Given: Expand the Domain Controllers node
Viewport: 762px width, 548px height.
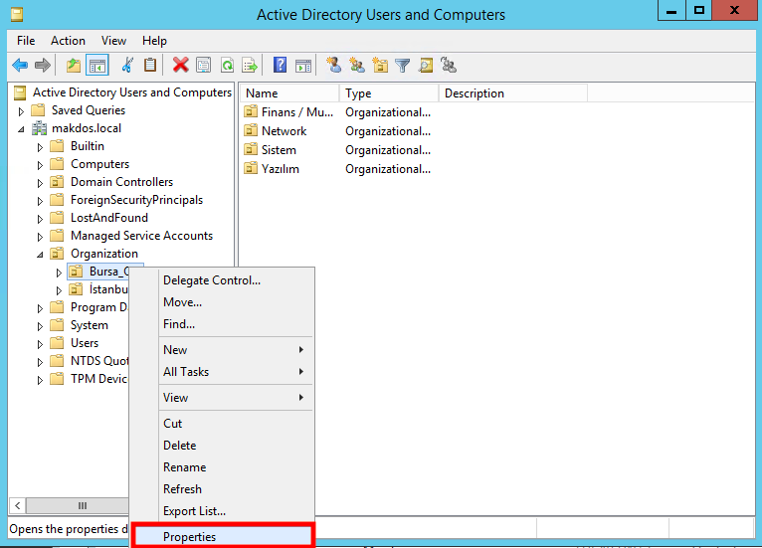Looking at the screenshot, I should click(x=40, y=183).
